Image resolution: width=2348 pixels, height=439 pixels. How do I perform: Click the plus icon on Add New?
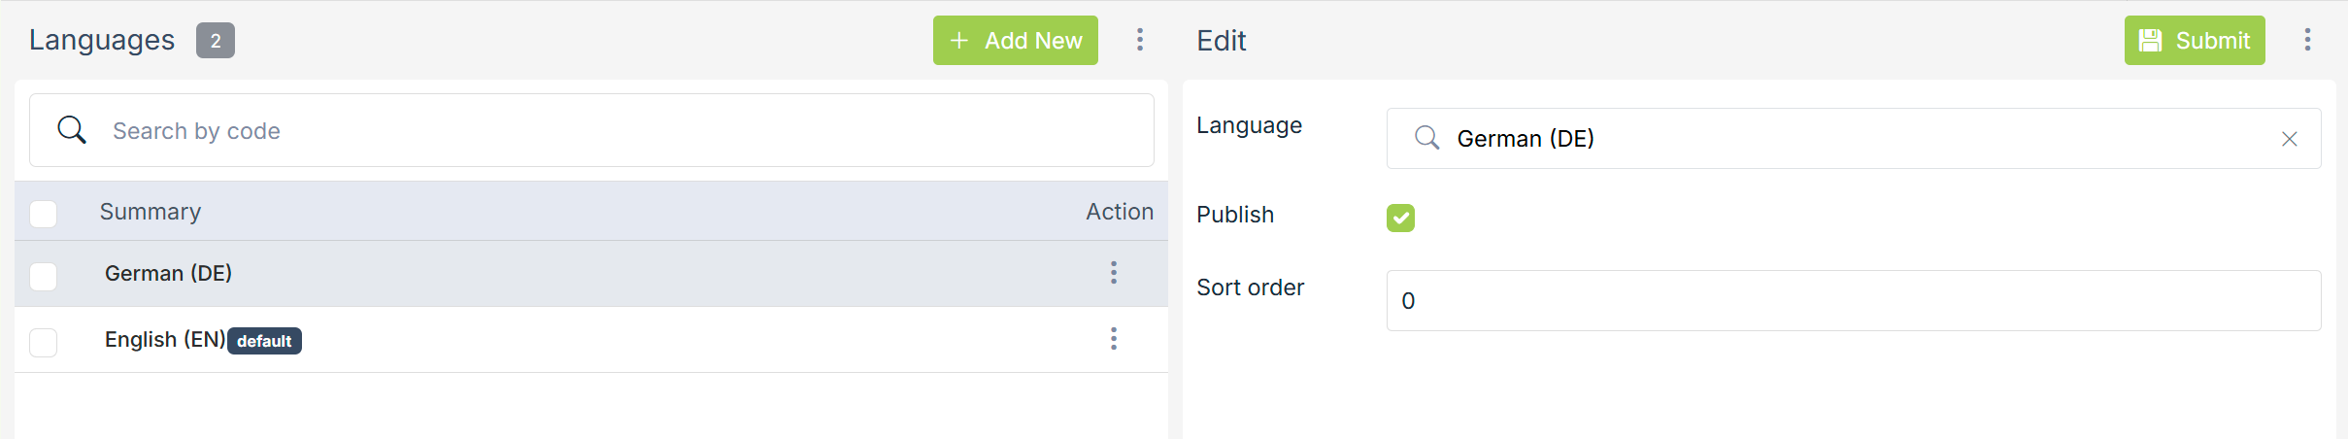tap(959, 41)
